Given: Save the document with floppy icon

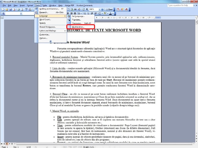Looking at the screenshot, I should tap(11, 10).
